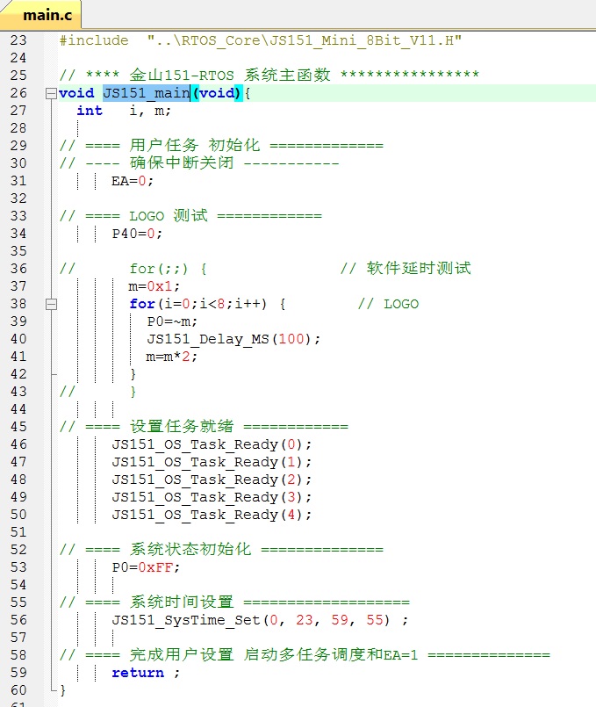
Task: Click JS151_OS_Task_Ready(2); line
Action: tap(212, 480)
